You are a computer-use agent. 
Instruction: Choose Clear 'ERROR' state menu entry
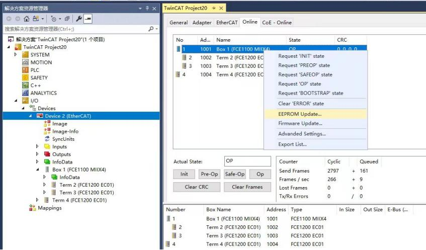tap(315, 104)
